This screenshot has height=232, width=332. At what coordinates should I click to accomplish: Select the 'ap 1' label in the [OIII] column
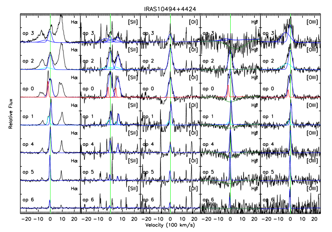[268, 117]
